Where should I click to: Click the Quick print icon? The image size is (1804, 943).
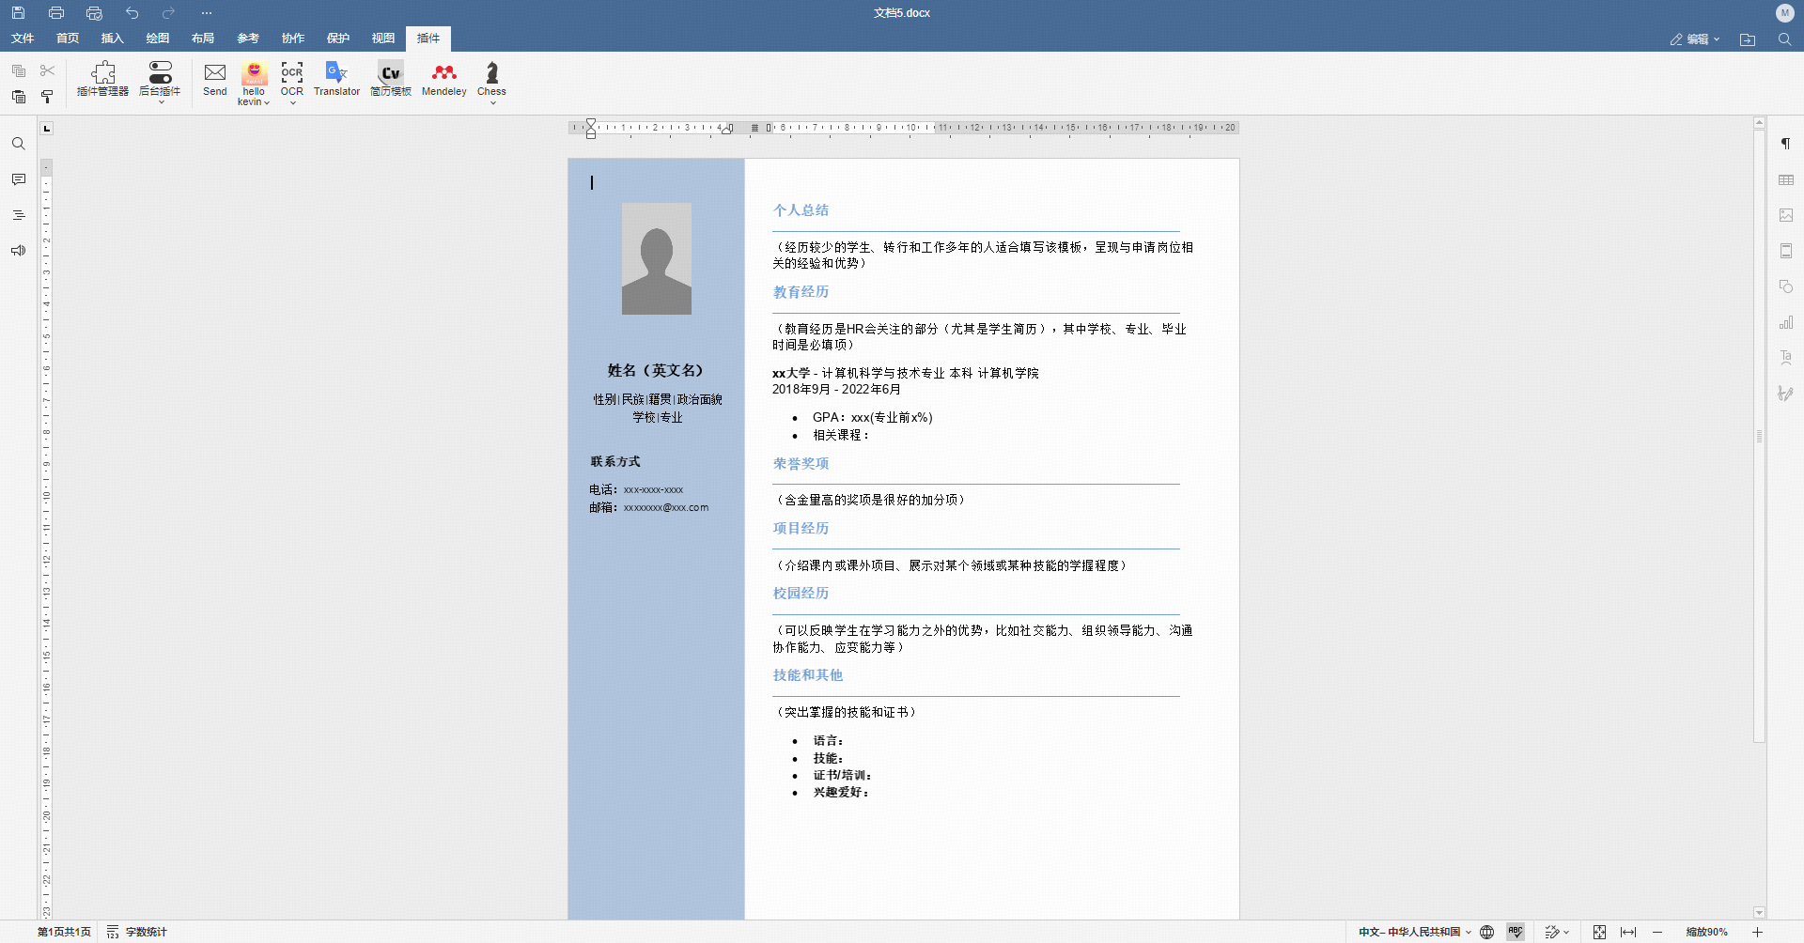pyautogui.click(x=94, y=13)
